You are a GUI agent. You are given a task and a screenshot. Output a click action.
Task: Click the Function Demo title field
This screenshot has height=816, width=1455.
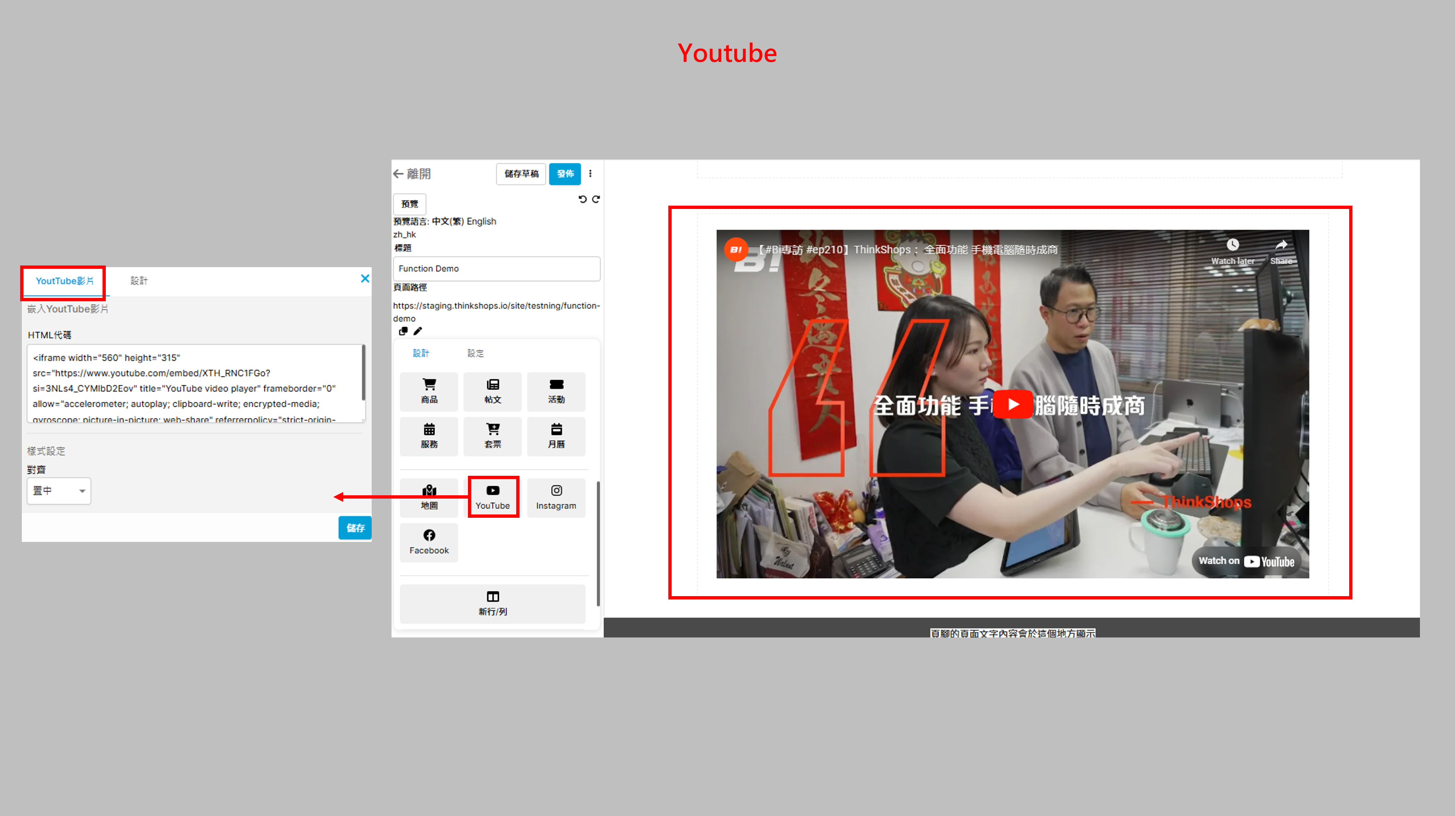click(496, 268)
